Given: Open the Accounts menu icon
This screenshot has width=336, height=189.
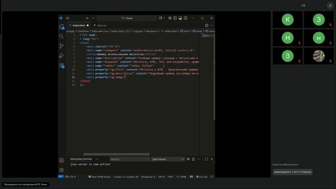Looking at the screenshot, I should coord(61,160).
